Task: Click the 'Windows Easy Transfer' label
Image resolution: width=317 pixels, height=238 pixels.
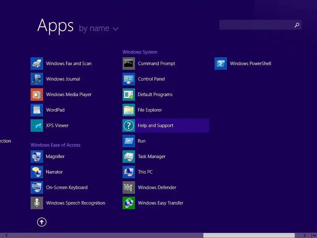Action: 161,203
